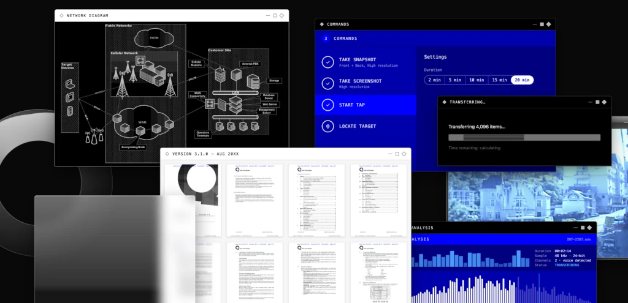The width and height of the screenshot is (628, 303).
Task: Click the storage database cylinder icon
Action: [x=253, y=82]
